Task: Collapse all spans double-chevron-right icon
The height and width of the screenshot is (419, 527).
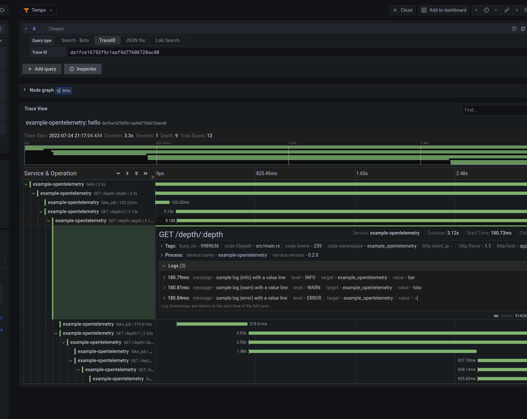Action: point(146,173)
